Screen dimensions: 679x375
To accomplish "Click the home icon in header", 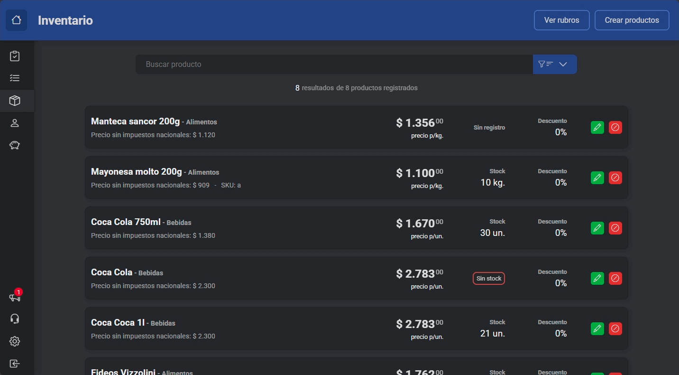I will (x=16, y=20).
